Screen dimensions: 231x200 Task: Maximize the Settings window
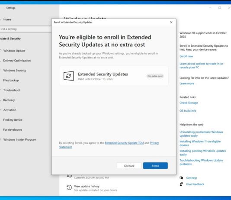tap(220, 8)
